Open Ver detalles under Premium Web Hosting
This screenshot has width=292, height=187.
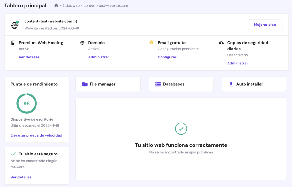[x=29, y=57]
